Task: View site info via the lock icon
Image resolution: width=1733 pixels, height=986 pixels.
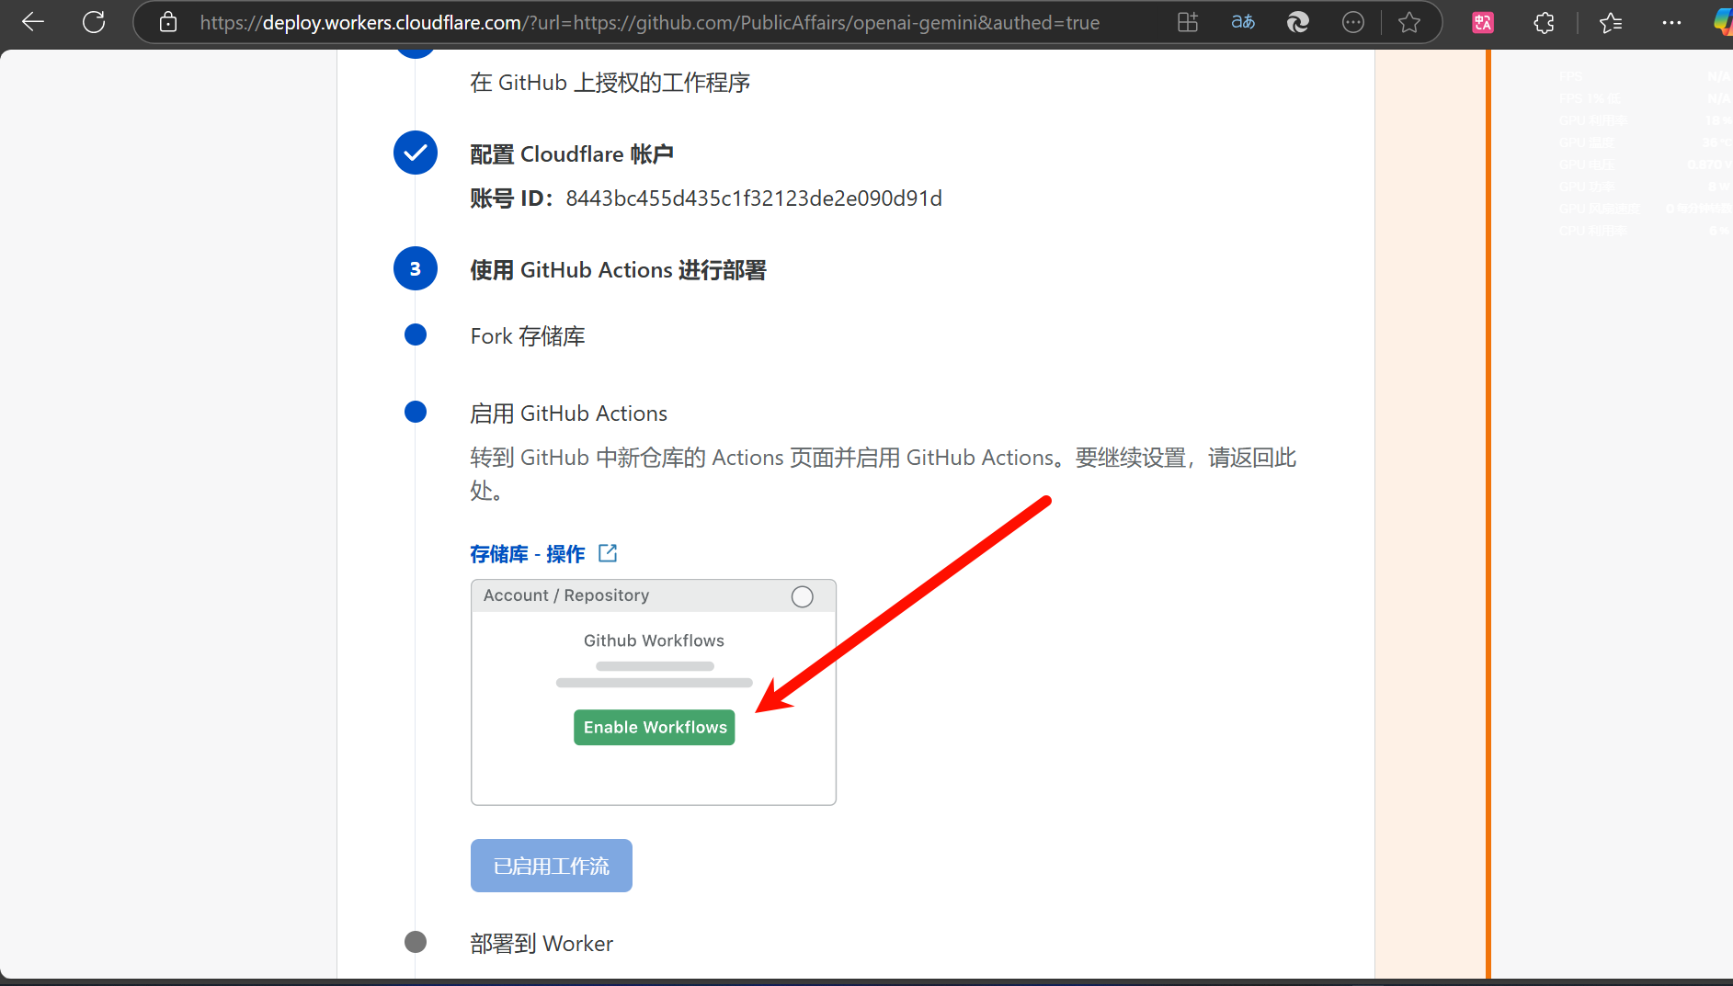Action: [168, 22]
